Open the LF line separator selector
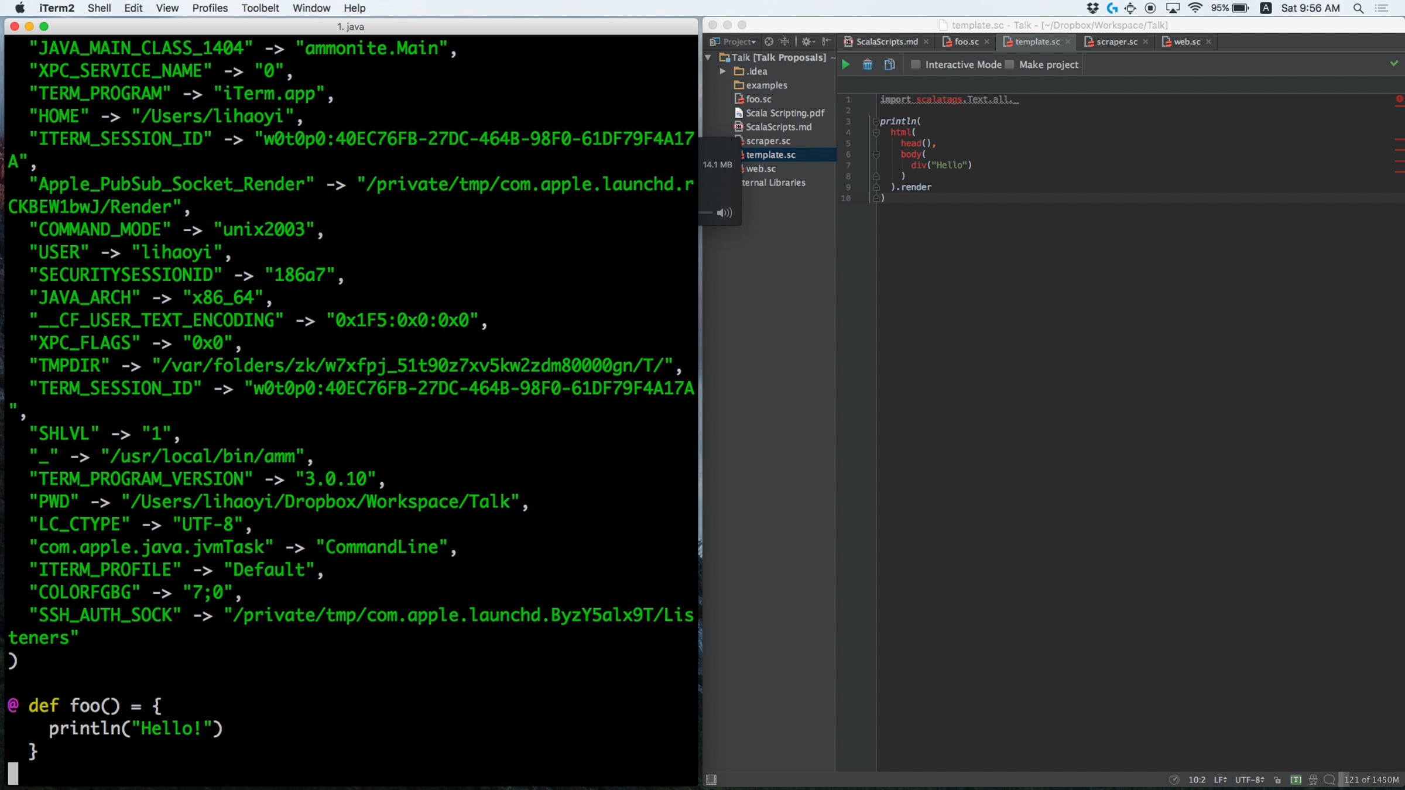The width and height of the screenshot is (1405, 790). tap(1221, 779)
